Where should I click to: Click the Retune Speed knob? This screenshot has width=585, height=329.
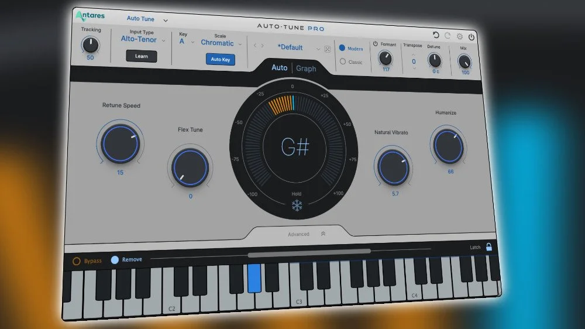[120, 144]
